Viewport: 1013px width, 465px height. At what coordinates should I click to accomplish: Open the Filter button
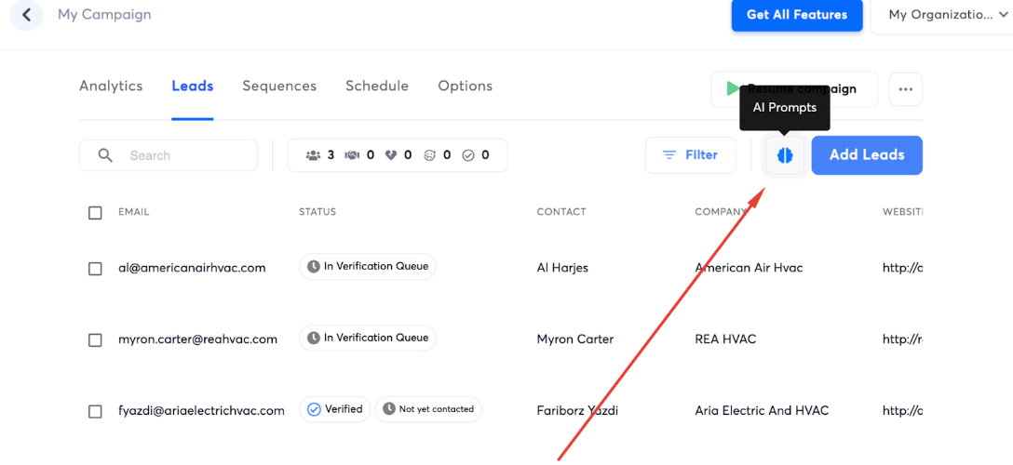coord(691,155)
